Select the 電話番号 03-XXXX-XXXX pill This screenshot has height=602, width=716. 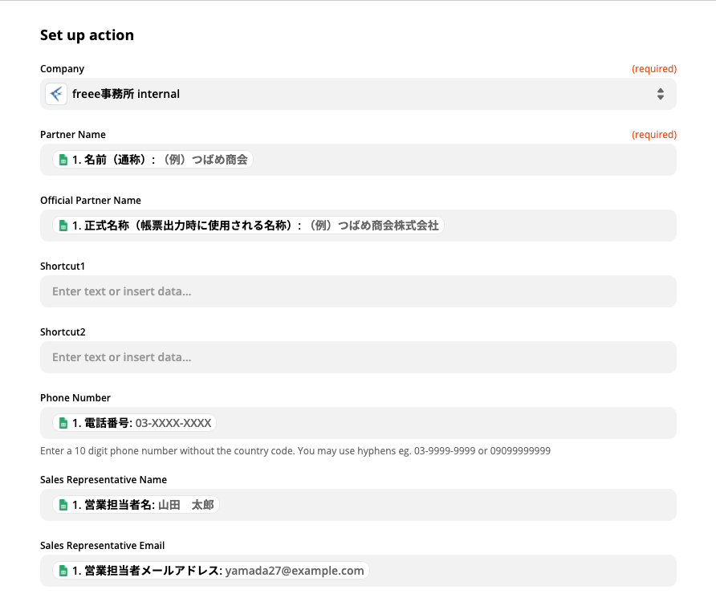coord(135,423)
